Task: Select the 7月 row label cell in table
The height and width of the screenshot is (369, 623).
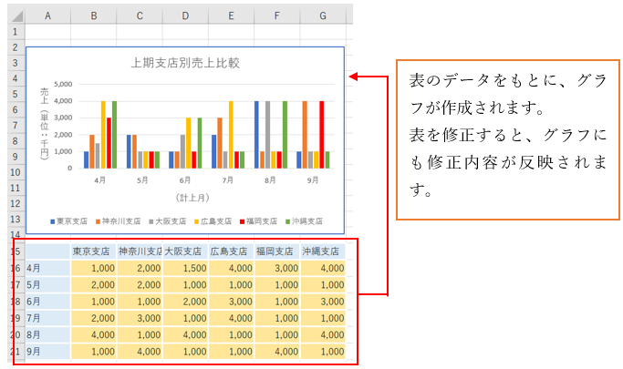Action: tap(47, 318)
